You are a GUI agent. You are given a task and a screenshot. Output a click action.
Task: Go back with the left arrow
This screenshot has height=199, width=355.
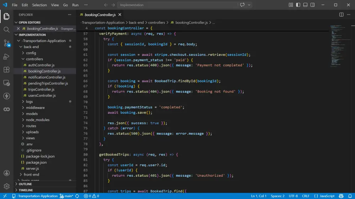coord(106,5)
